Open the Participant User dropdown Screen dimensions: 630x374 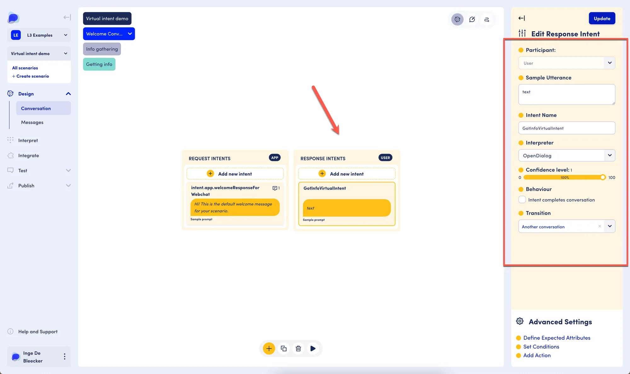[x=567, y=63]
